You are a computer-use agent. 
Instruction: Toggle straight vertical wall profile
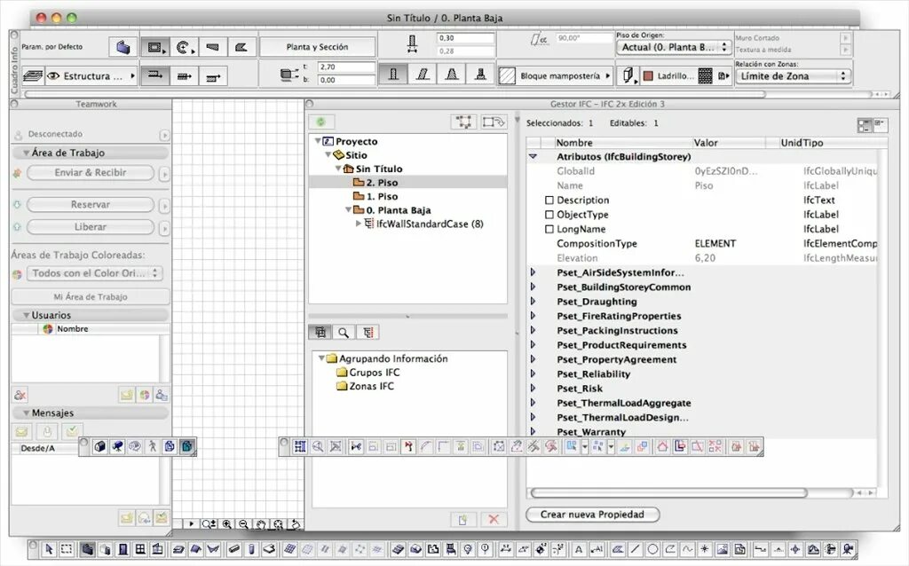[x=393, y=75]
